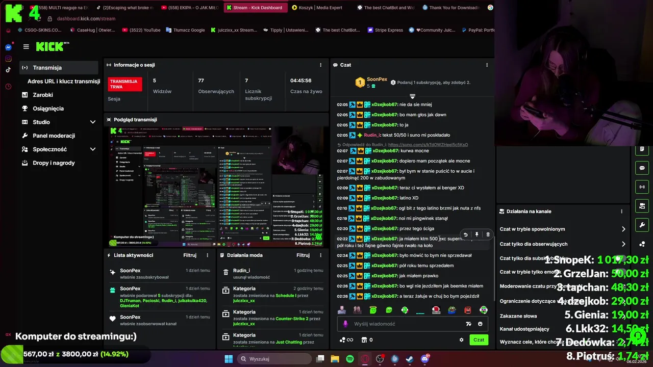Expand the Studio sidebar section
The image size is (653, 367).
(93, 122)
